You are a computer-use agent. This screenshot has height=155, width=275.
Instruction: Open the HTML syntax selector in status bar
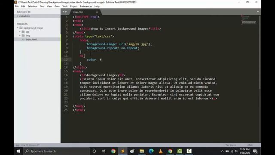pos(250,145)
